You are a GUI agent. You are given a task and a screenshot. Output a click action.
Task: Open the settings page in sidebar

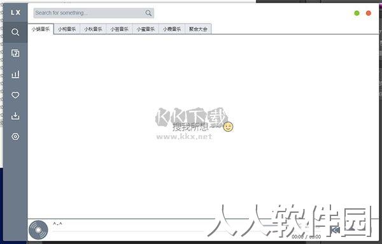pos(15,136)
